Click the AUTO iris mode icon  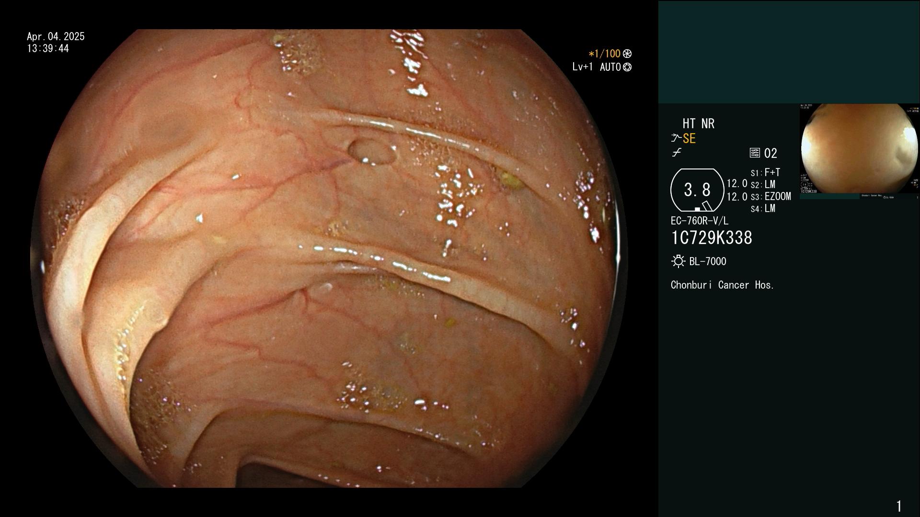pos(627,67)
